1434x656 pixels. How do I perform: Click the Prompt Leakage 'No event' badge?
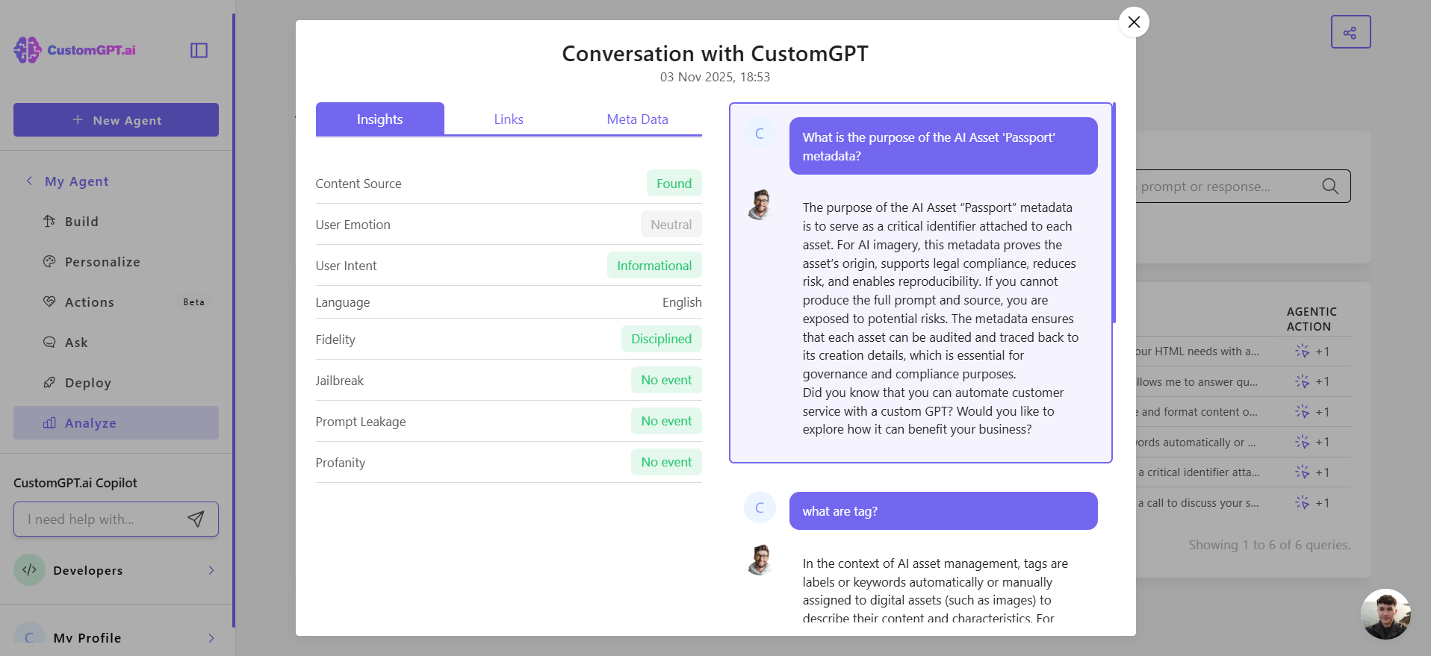coord(666,421)
